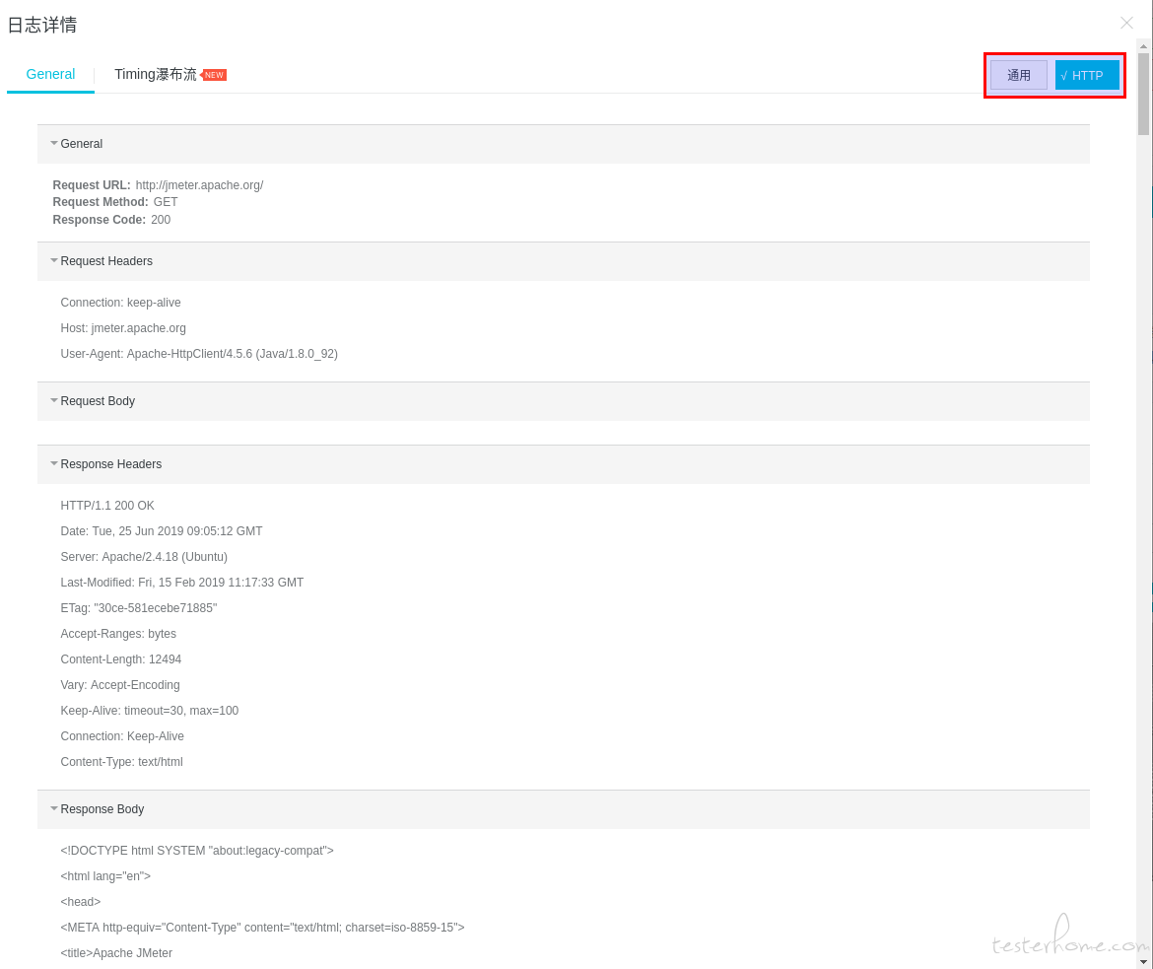1153x969 pixels.
Task: Collapse the Response Body section
Action: coord(53,808)
